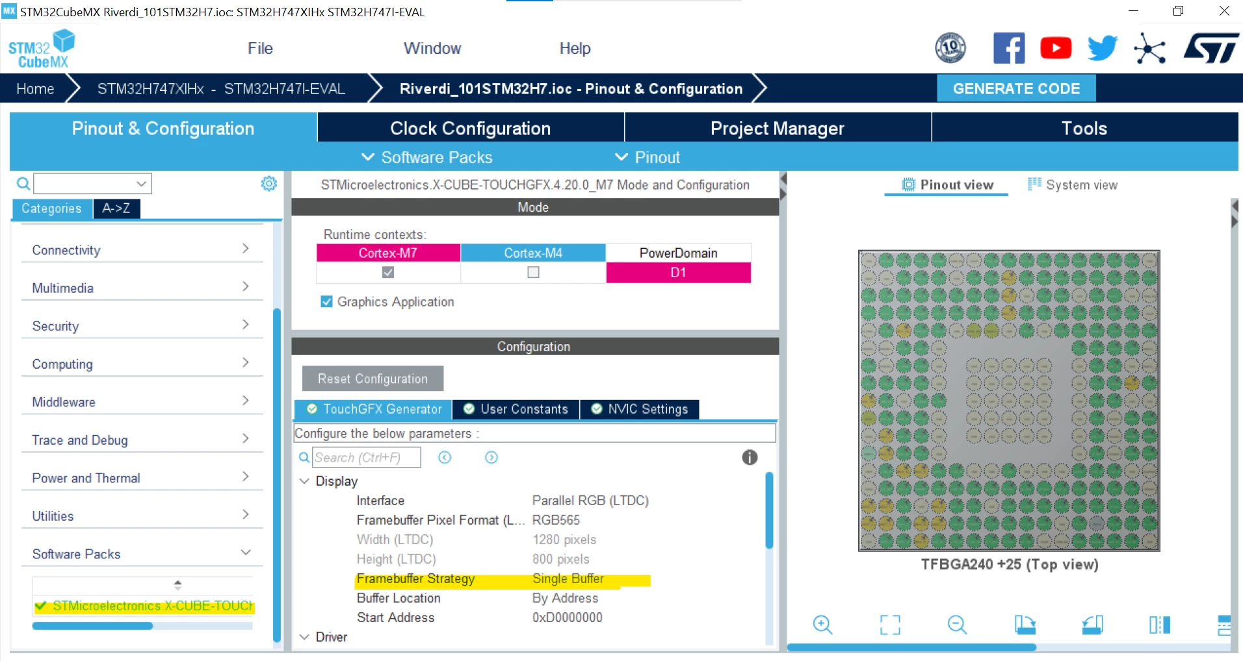Viewport: 1243px width, 661px height.
Task: Switch to Clock Configuration tab
Action: click(471, 128)
